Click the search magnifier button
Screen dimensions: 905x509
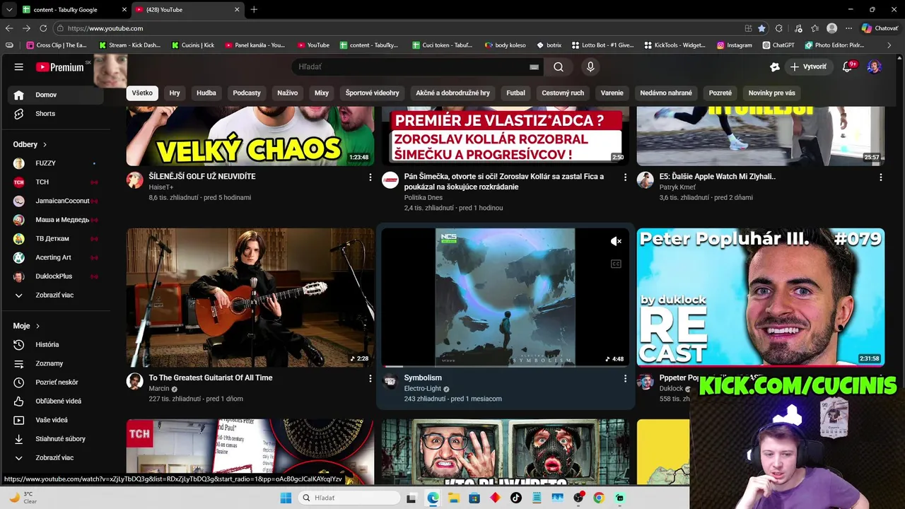click(x=559, y=67)
